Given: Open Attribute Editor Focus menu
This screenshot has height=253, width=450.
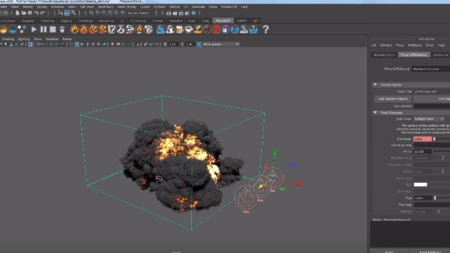Looking at the screenshot, I should 400,45.
